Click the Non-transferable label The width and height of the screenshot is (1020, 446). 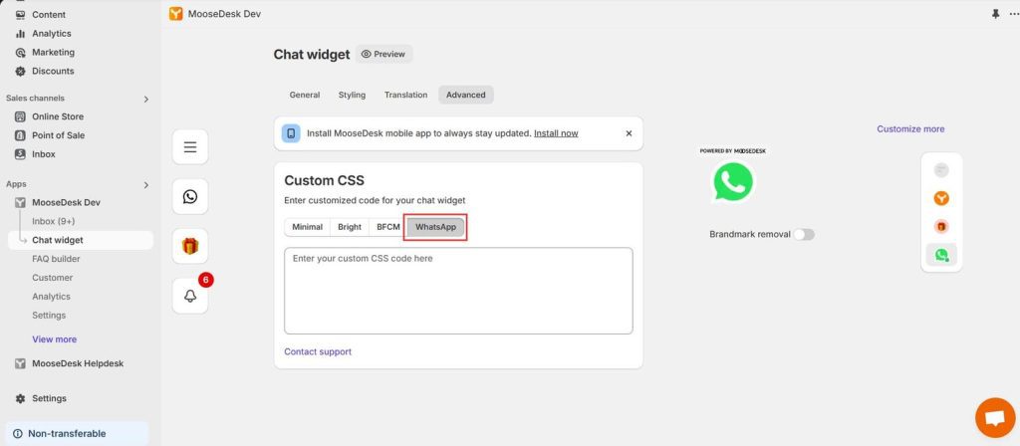click(67, 434)
